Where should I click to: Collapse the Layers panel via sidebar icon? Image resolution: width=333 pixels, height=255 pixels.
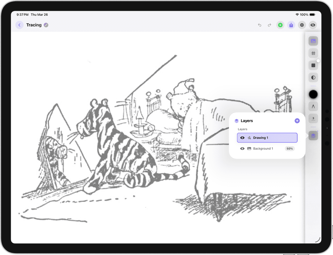313,136
